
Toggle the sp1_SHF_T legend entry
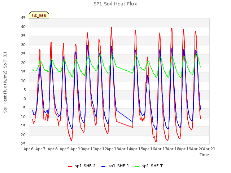[149, 166]
